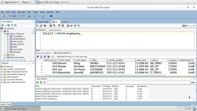Open the Places menu in top panel
This screenshot has width=197, height=111.
(26, 2)
